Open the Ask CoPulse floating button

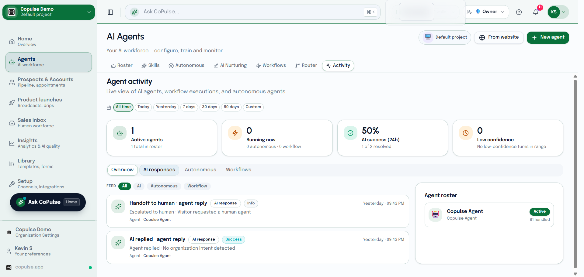click(x=48, y=202)
